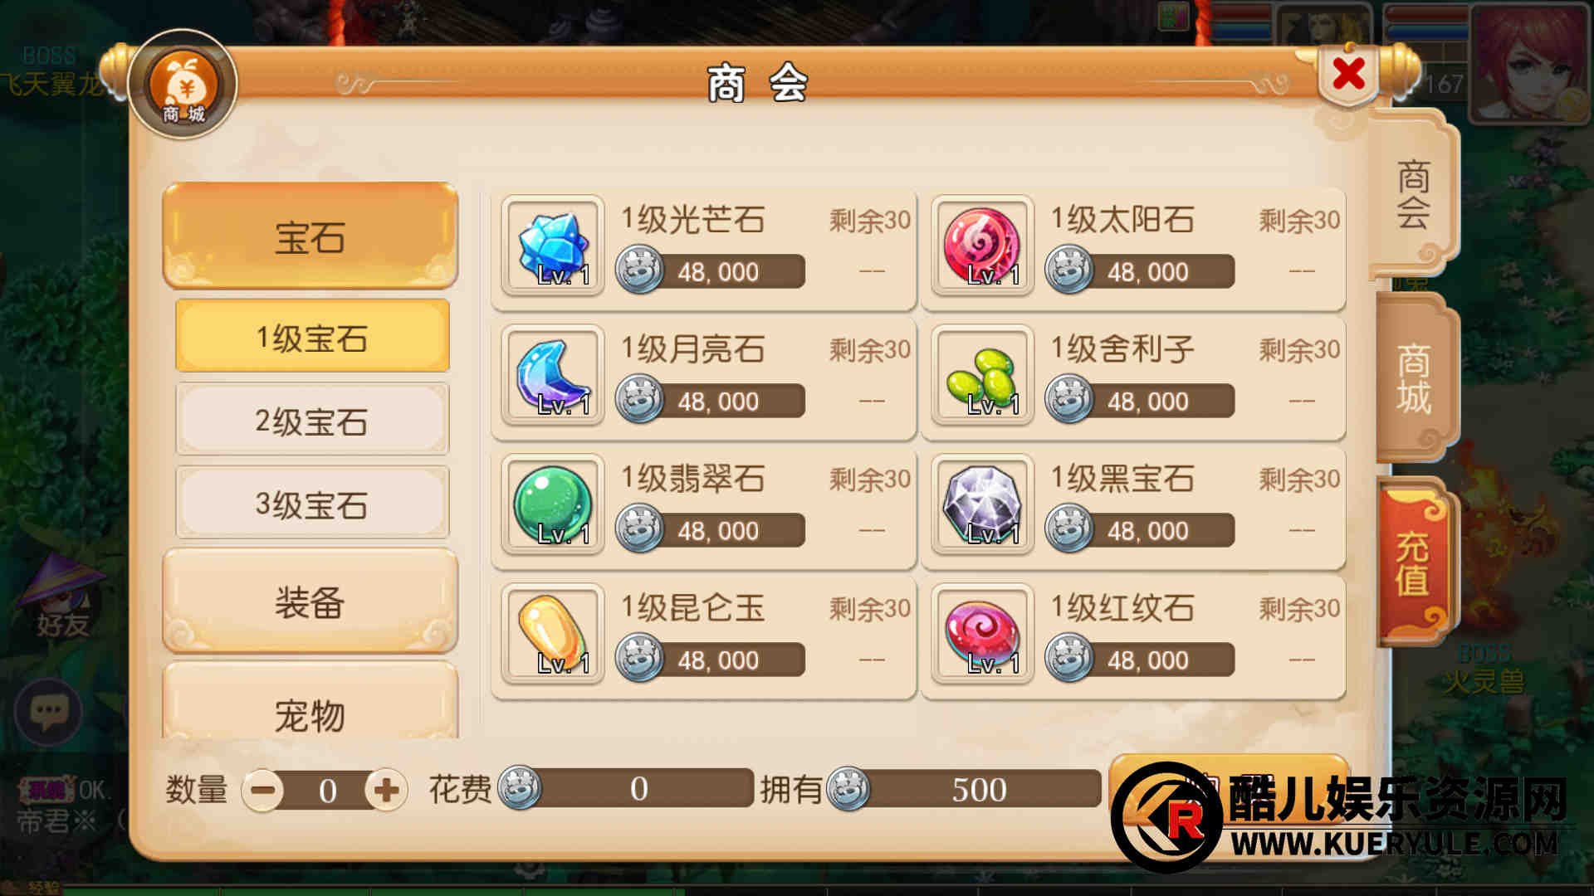Choose the 1级黑宝石 diamond icon
This screenshot has width=1594, height=896.
tap(982, 505)
